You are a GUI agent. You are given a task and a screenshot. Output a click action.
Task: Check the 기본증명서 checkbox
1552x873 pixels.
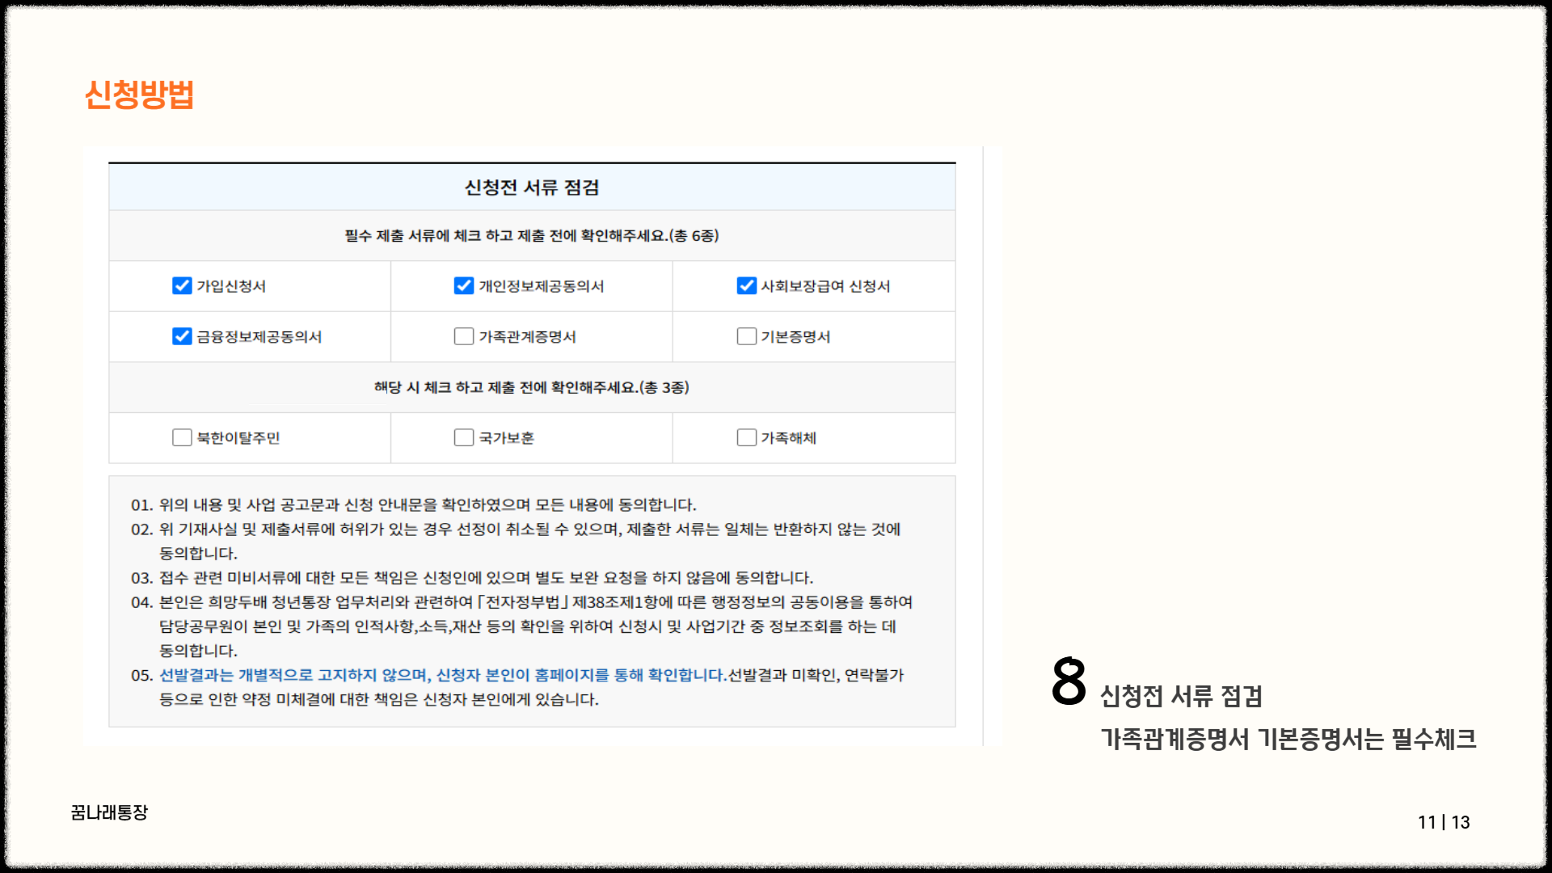click(x=746, y=336)
